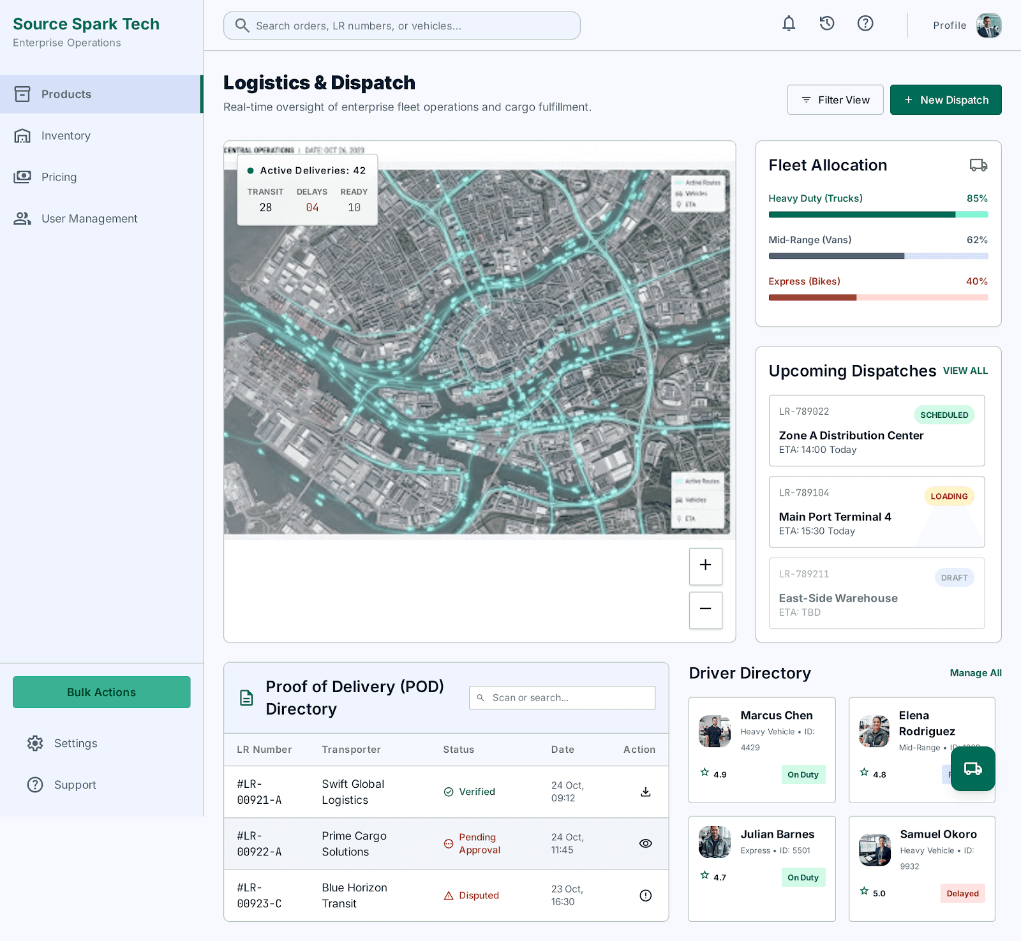Open the Products menu item
Image resolution: width=1021 pixels, height=941 pixels.
pos(101,94)
